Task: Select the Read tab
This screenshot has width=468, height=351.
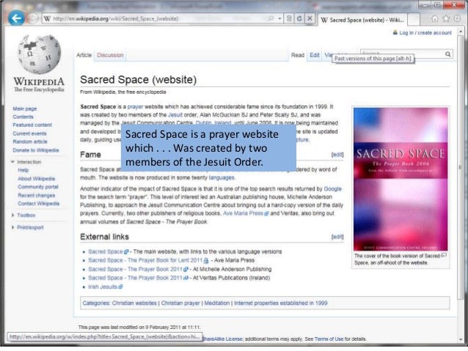Action: pos(298,55)
